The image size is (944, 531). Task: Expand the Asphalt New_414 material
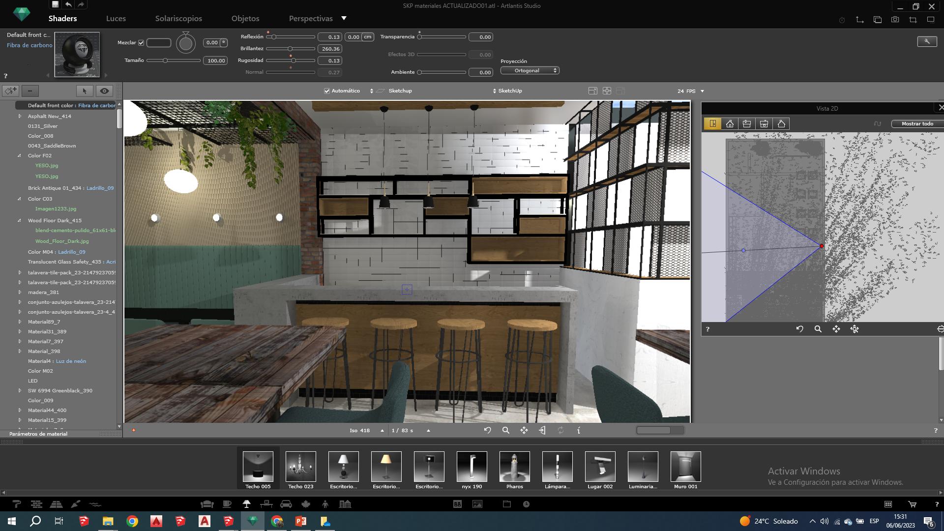tap(20, 117)
